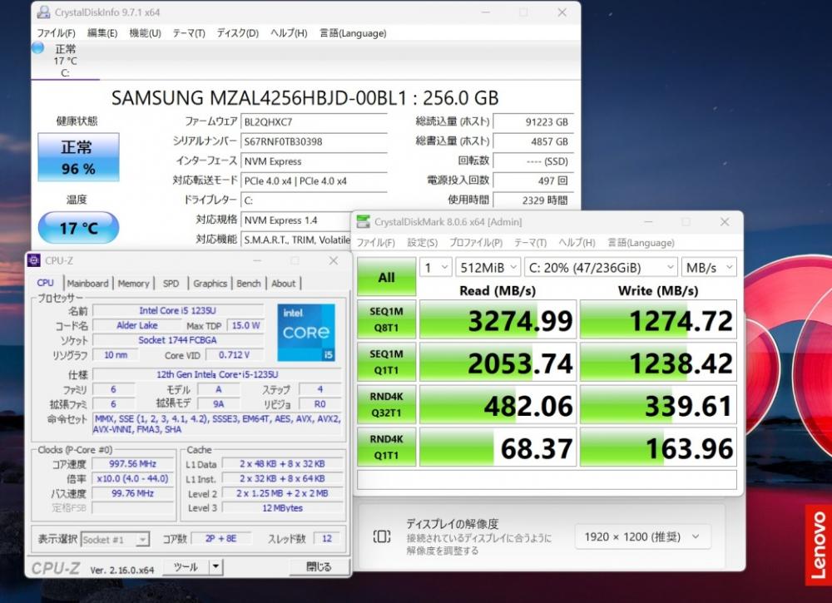Click the Intel Core i5 logo in CPU-Z
The width and height of the screenshot is (832, 603).
pos(306,332)
